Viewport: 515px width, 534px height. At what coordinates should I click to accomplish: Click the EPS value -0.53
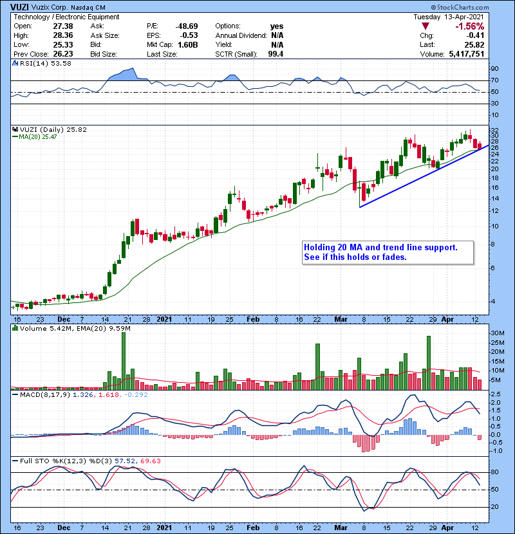(188, 35)
